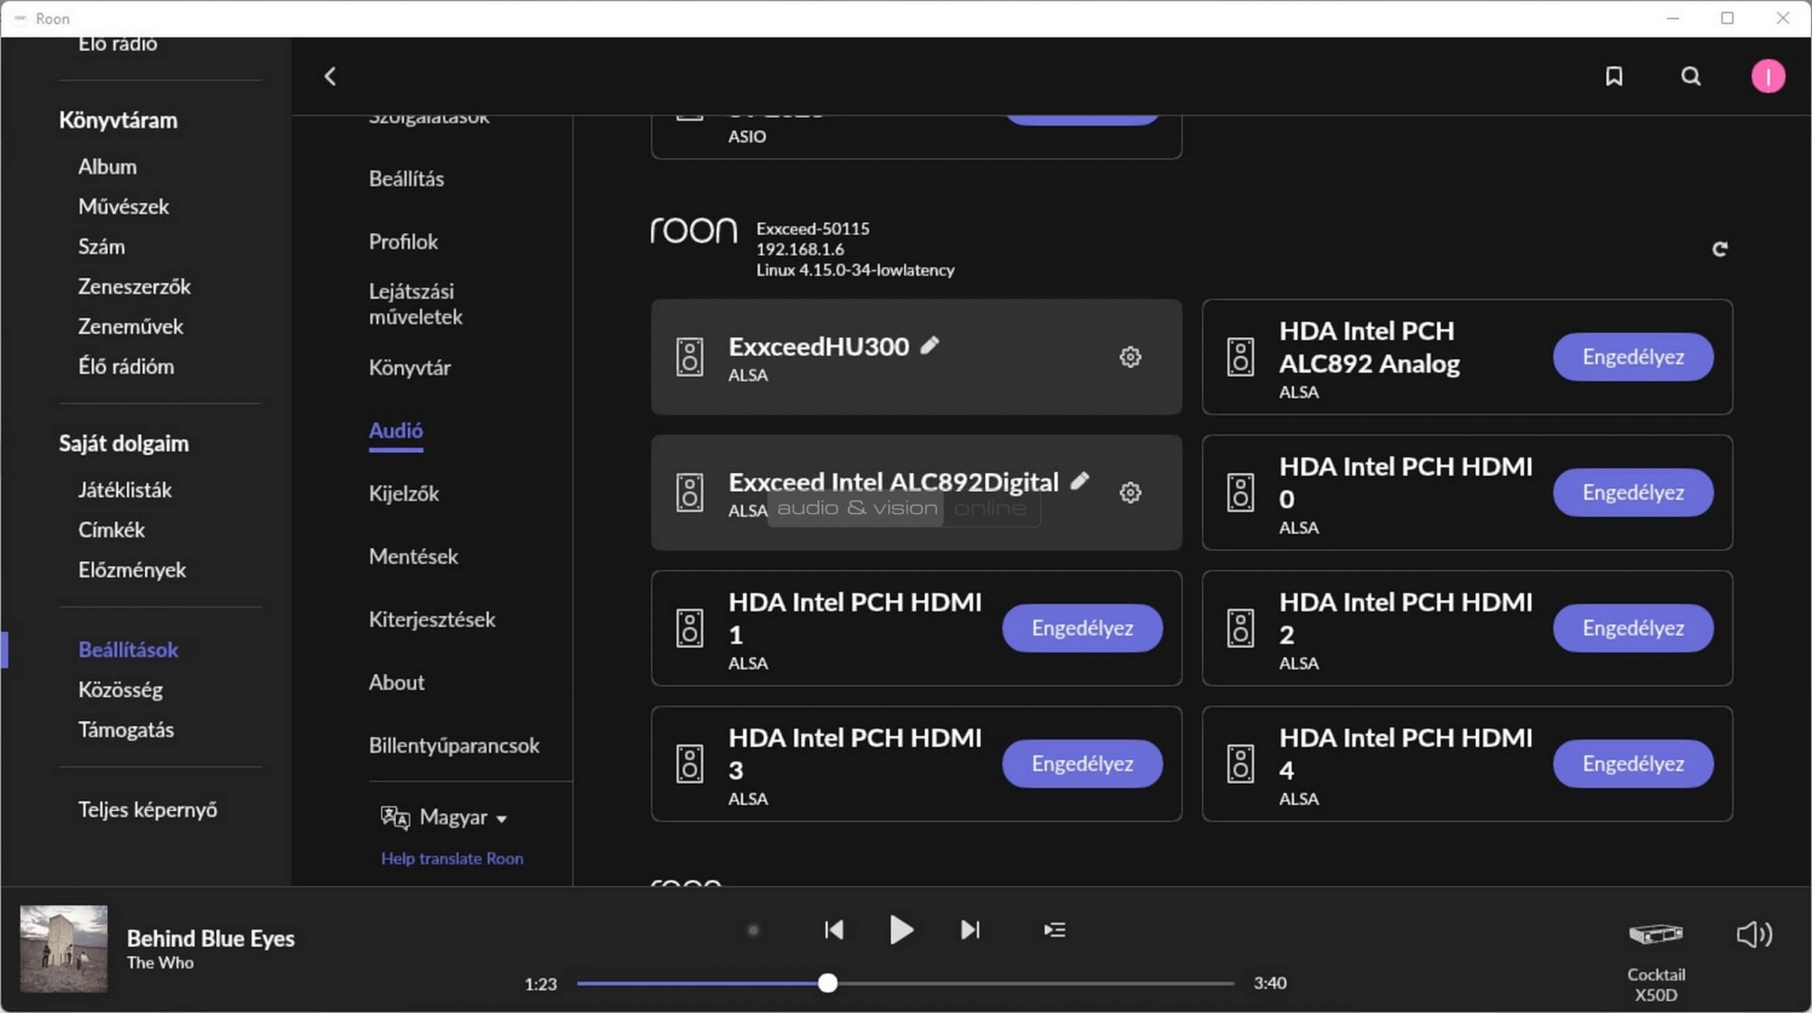
Task: Refresh the Exxceed-50115 device list
Action: pos(1720,249)
